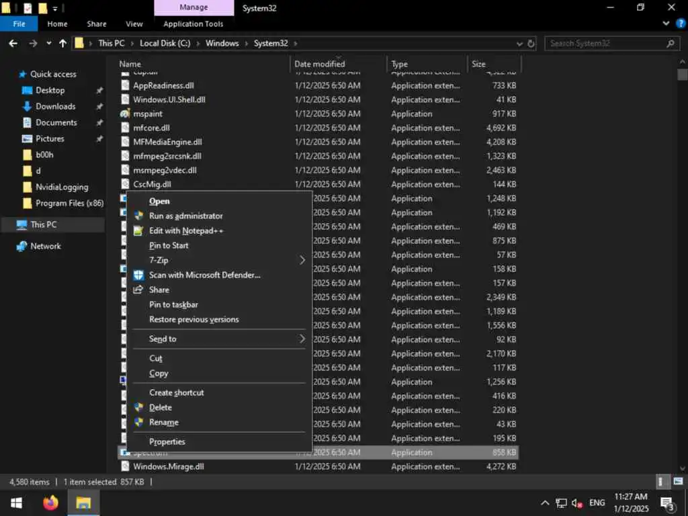Choose Delete from context menu
Viewport: 688px width, 516px height.
161,408
